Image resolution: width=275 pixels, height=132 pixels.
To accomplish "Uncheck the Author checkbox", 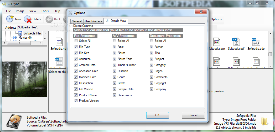I will coord(151,47).
